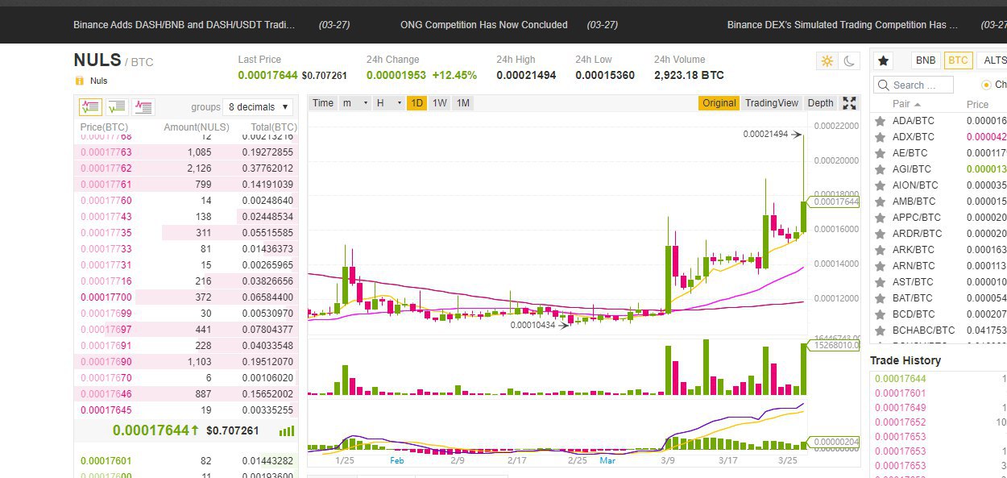1007x478 pixels.
Task: Open ONG Competition concluded announcement
Action: click(484, 25)
